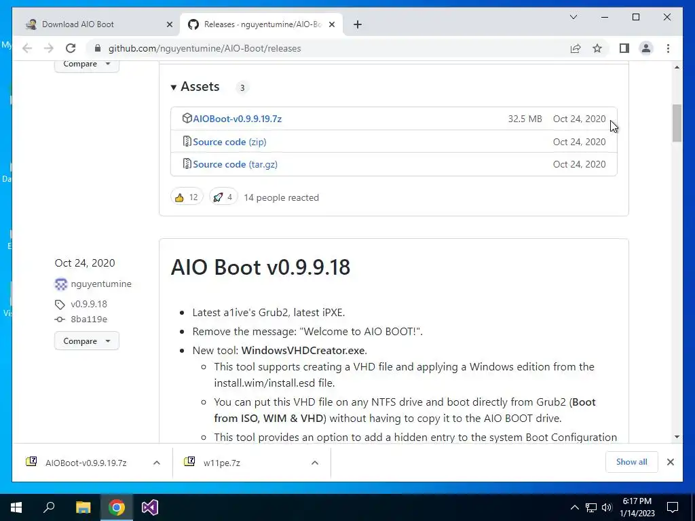Close the downloads bar
Image resolution: width=695 pixels, height=521 pixels.
point(670,462)
